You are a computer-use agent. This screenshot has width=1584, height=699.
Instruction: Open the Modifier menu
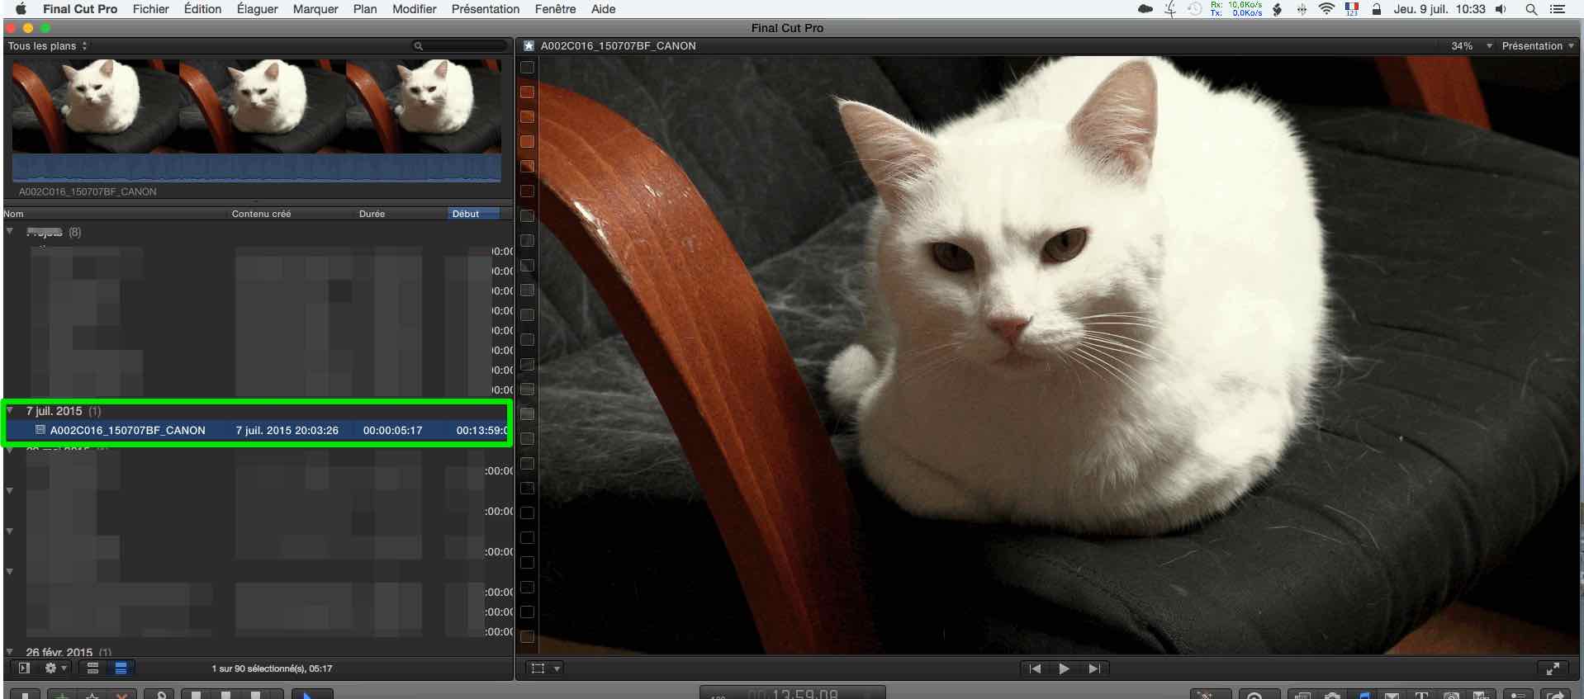(x=415, y=9)
